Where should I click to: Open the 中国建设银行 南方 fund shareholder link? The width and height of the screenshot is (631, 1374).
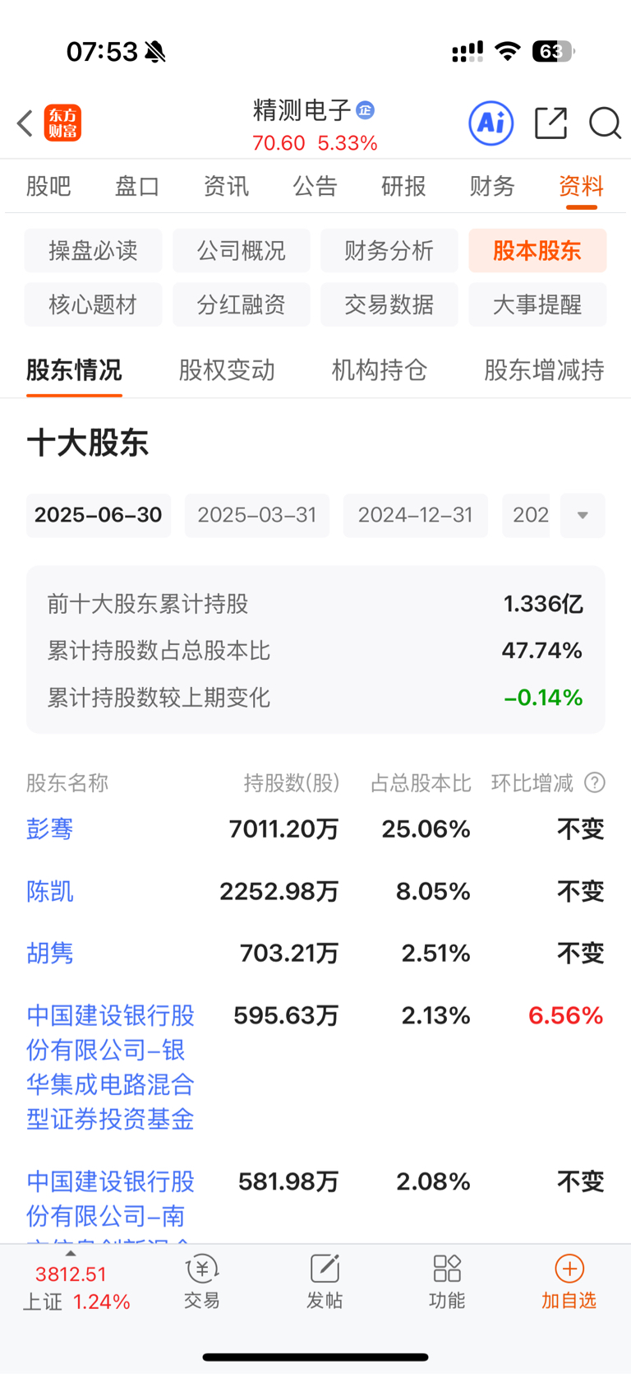(x=111, y=1205)
